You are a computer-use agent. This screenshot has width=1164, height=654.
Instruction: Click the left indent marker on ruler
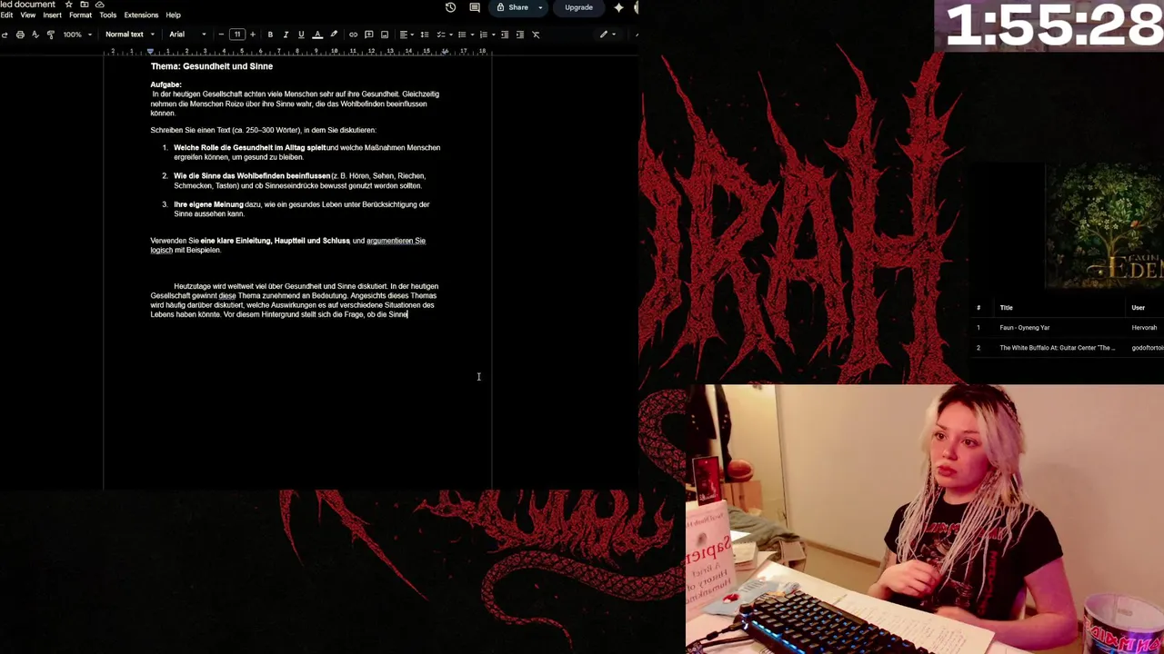[x=150, y=52]
